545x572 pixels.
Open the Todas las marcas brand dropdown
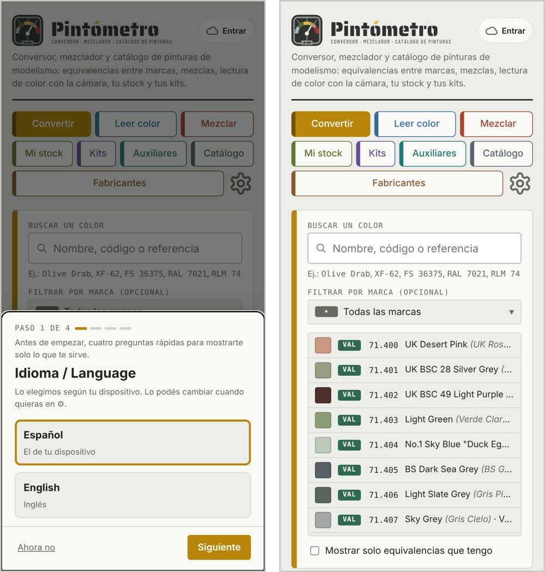click(x=414, y=312)
